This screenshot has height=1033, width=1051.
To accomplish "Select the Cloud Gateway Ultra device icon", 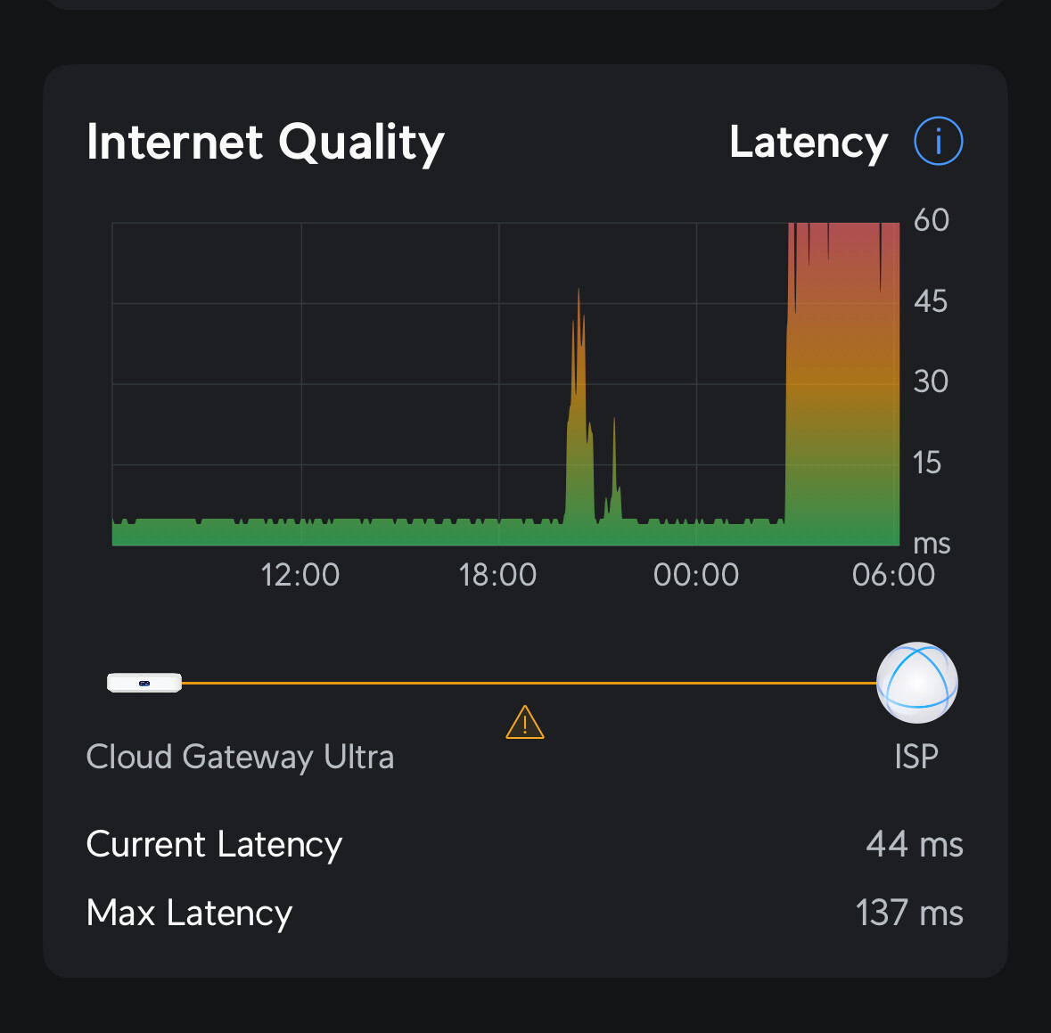I will tap(144, 683).
